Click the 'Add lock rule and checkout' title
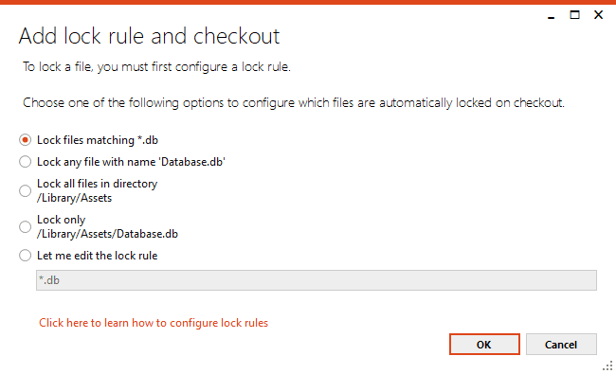Viewport: 616px width, 374px height. pyautogui.click(x=150, y=36)
